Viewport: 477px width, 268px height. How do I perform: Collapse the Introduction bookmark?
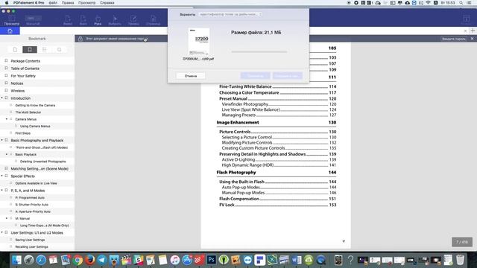click(x=1, y=98)
